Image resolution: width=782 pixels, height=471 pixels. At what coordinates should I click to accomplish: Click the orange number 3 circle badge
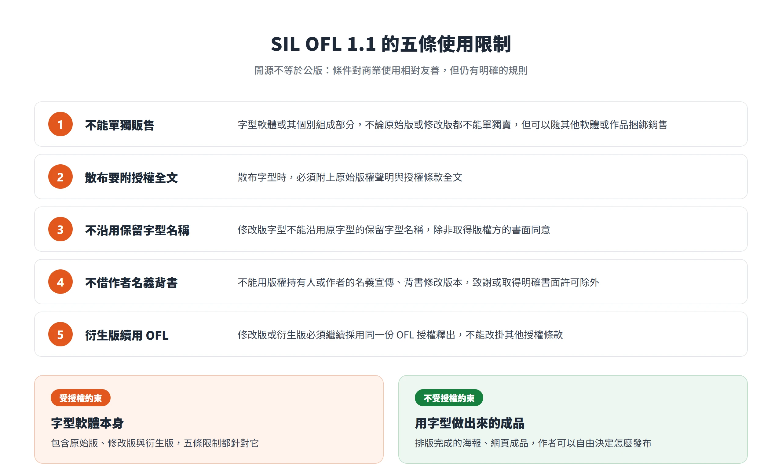pyautogui.click(x=60, y=229)
